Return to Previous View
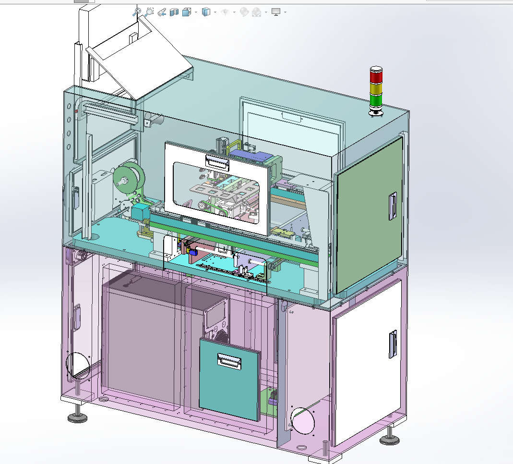This screenshot has width=513, height=464. [x=162, y=12]
